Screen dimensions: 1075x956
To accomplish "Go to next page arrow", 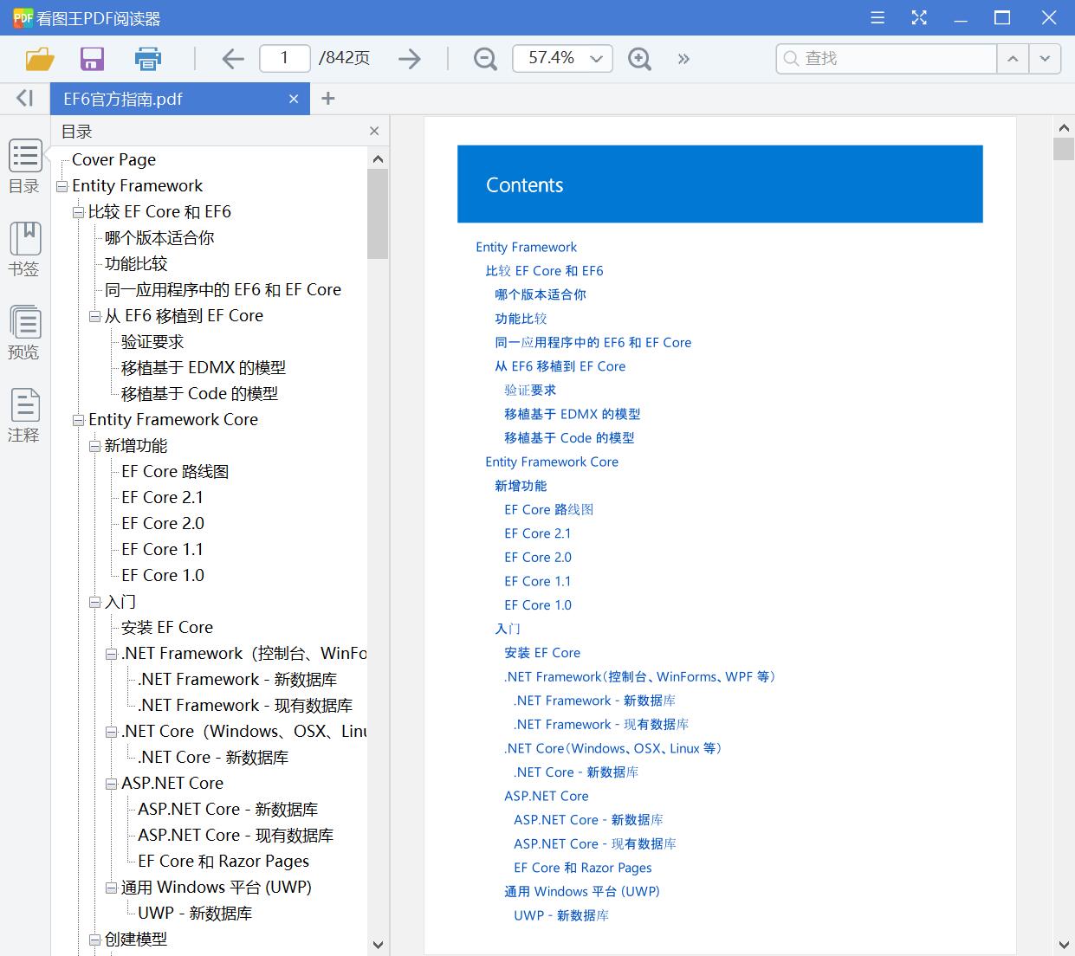I will (x=410, y=58).
